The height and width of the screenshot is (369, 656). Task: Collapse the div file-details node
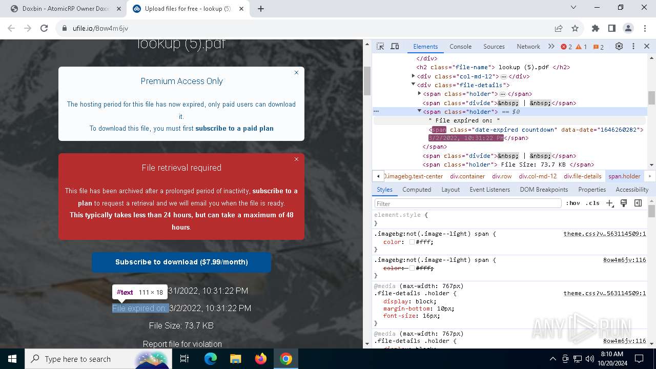(x=413, y=85)
